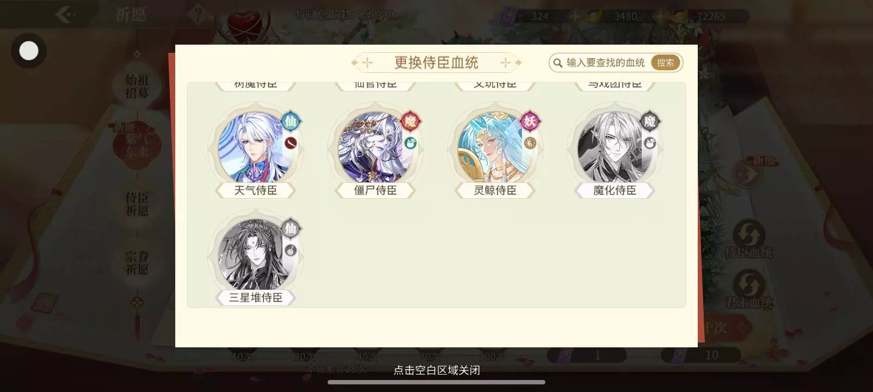Tap the 妖 faction badge on 灵鲸侍臣
The image size is (873, 392).
tap(530, 121)
